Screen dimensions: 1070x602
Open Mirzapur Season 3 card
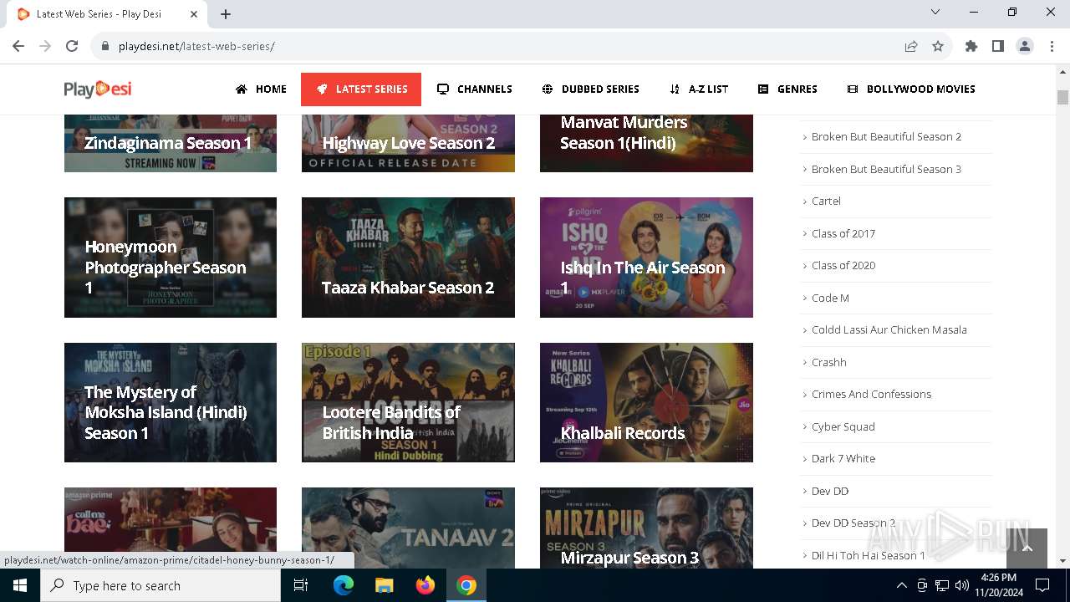coord(646,528)
